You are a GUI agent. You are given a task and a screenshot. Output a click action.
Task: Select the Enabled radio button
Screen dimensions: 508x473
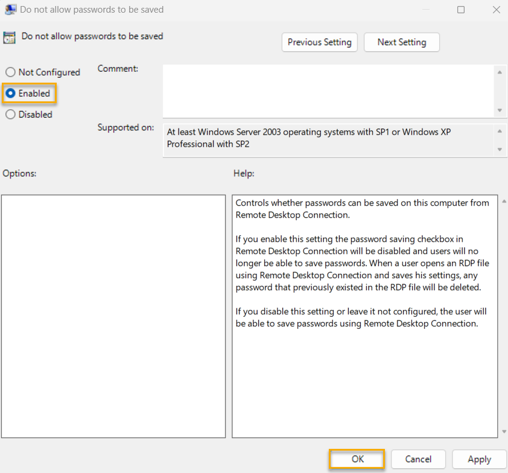pos(10,94)
